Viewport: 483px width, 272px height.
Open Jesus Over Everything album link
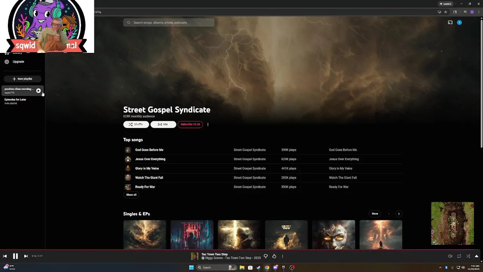344,159
